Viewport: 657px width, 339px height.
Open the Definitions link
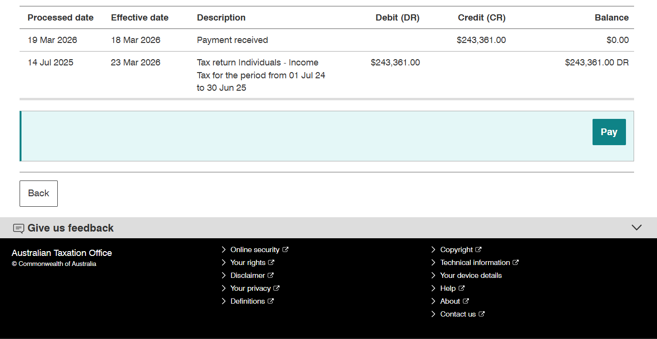click(x=248, y=301)
